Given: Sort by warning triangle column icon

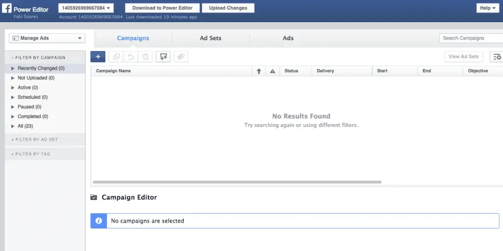Looking at the screenshot, I should tap(273, 71).
